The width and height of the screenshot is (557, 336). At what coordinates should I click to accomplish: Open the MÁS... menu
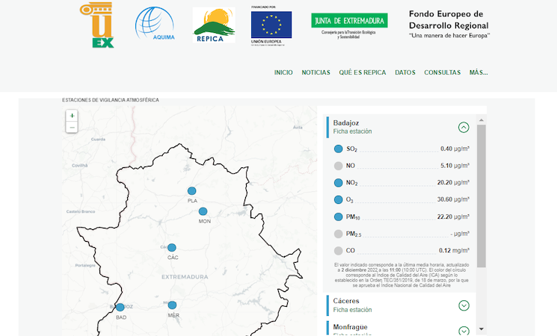click(x=478, y=72)
